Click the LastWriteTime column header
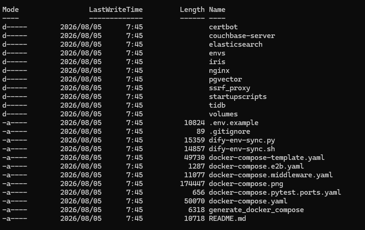The height and width of the screenshot is (230, 365). (x=116, y=10)
